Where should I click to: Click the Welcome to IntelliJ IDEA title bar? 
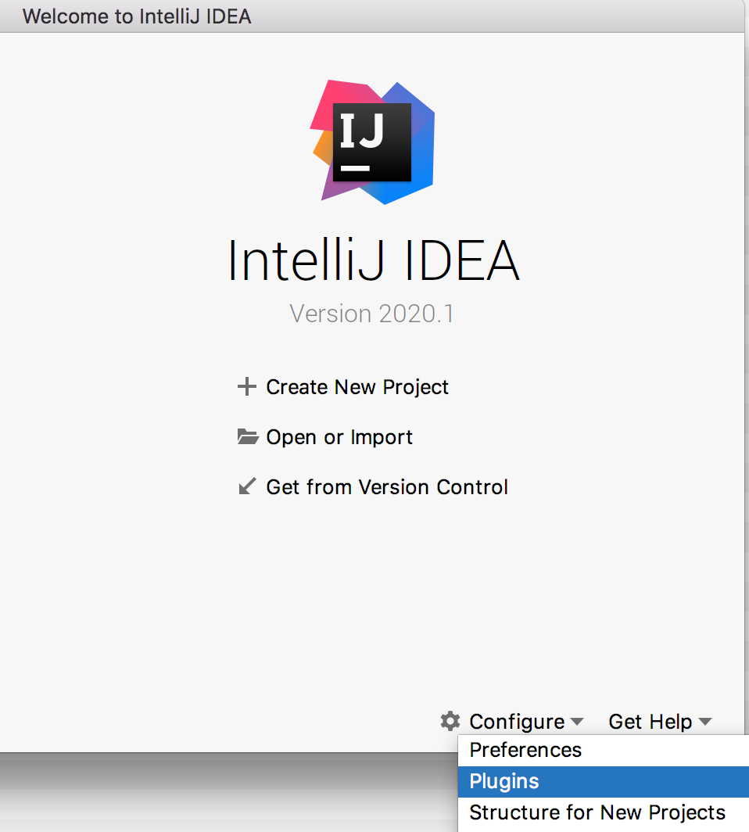(137, 16)
